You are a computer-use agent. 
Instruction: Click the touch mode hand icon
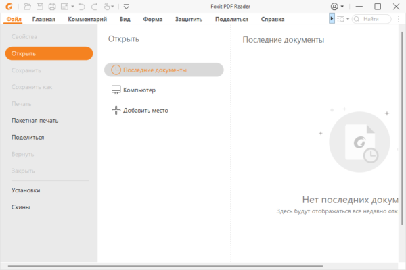click(107, 7)
